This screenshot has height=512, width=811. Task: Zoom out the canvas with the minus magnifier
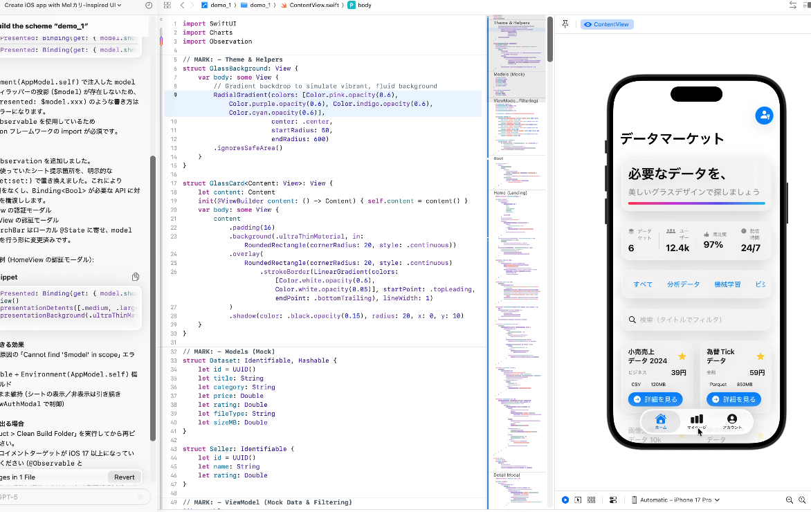[789, 500]
